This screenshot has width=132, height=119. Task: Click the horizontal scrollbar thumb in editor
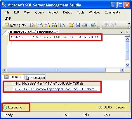point(56,70)
